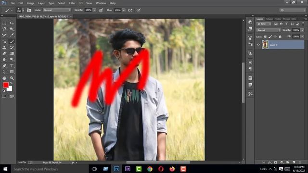Open layer Opacity dropdown arrow
The height and width of the screenshot is (173, 308).
(302, 30)
